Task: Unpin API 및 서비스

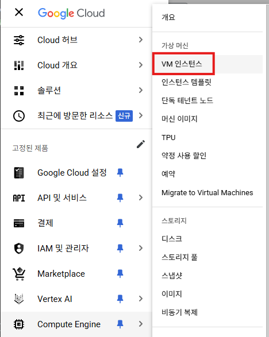Action: pos(120,198)
